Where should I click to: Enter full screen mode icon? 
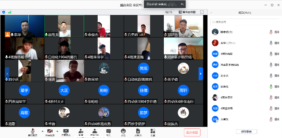click(x=202, y=12)
